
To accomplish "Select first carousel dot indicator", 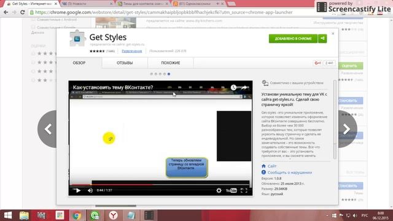I will [x=152, y=74].
